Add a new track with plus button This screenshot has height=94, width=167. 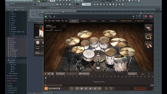click(149, 74)
